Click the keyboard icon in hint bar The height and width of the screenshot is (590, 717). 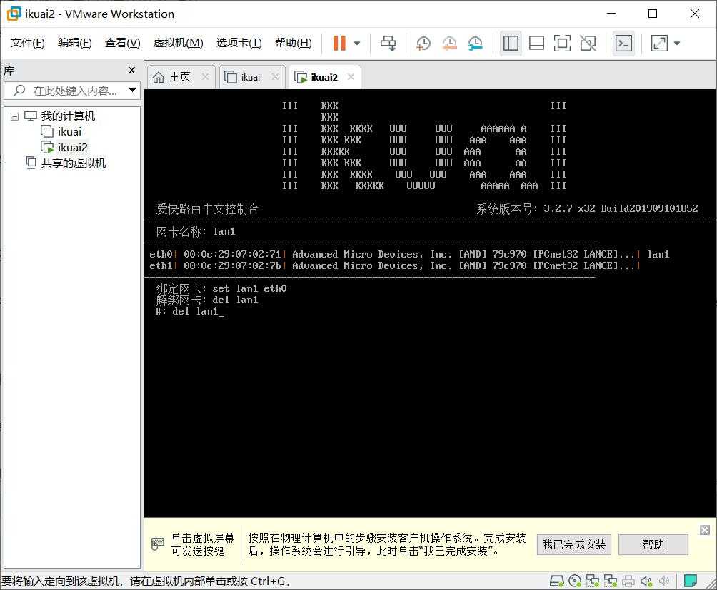pyautogui.click(x=157, y=544)
